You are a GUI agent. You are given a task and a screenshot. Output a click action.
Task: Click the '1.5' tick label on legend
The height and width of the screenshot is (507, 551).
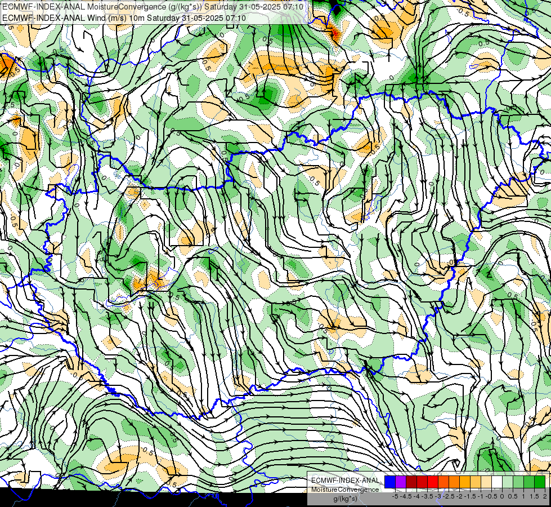[x=535, y=496]
